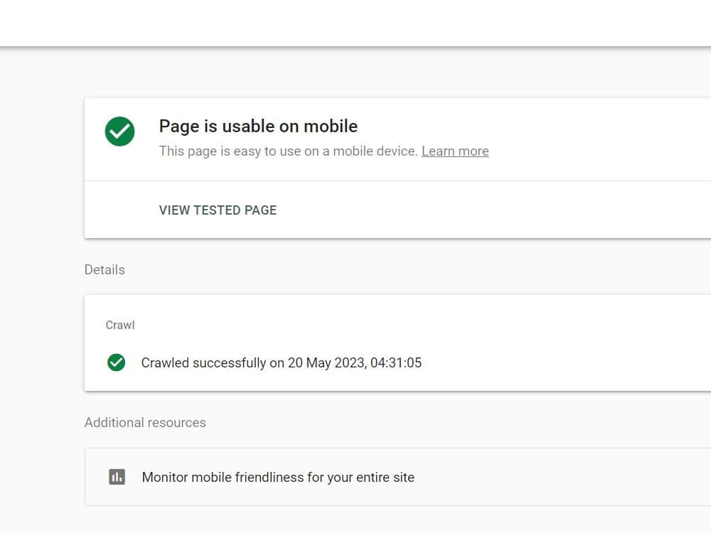Click the circular green badge in the result card

click(119, 131)
